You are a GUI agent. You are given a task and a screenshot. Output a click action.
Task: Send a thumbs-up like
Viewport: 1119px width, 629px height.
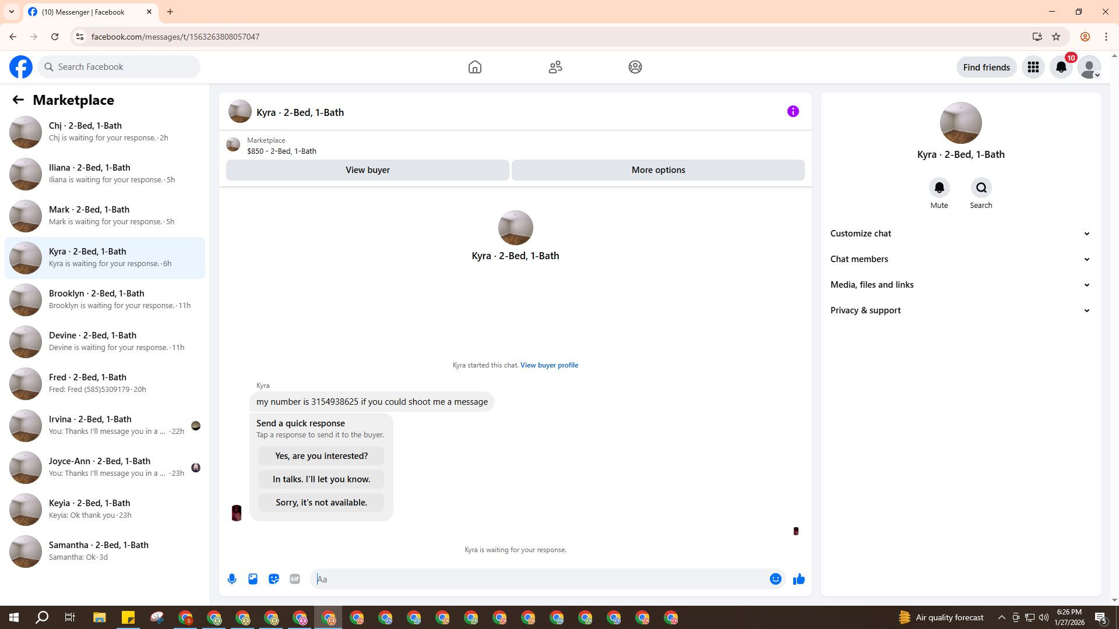click(x=798, y=579)
